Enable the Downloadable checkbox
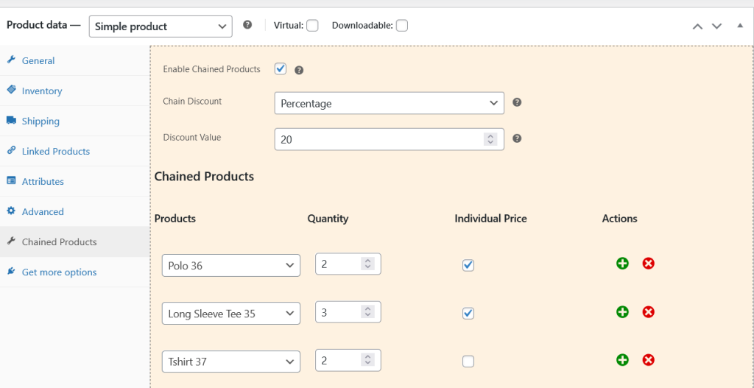Image resolution: width=754 pixels, height=388 pixels. (401, 26)
